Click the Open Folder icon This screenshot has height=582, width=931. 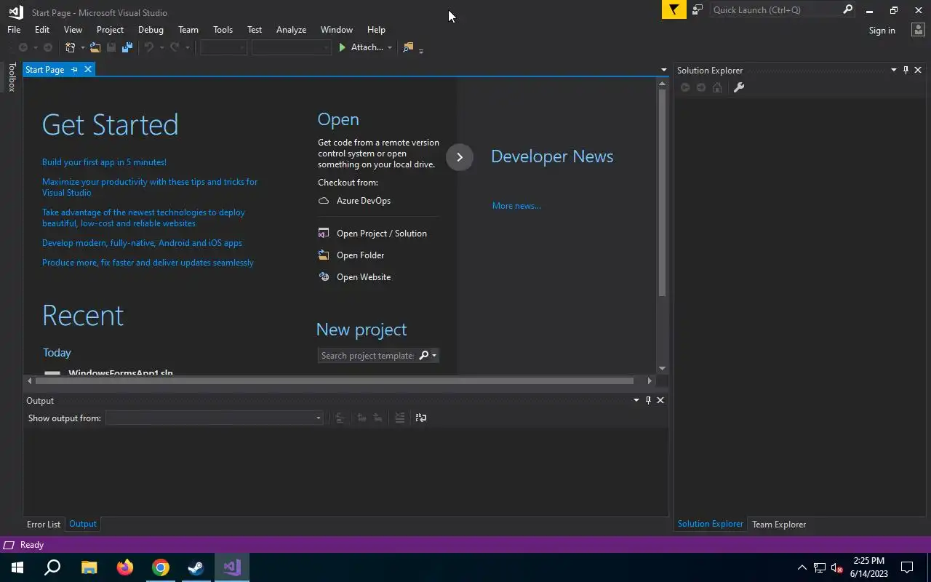pyautogui.click(x=324, y=255)
